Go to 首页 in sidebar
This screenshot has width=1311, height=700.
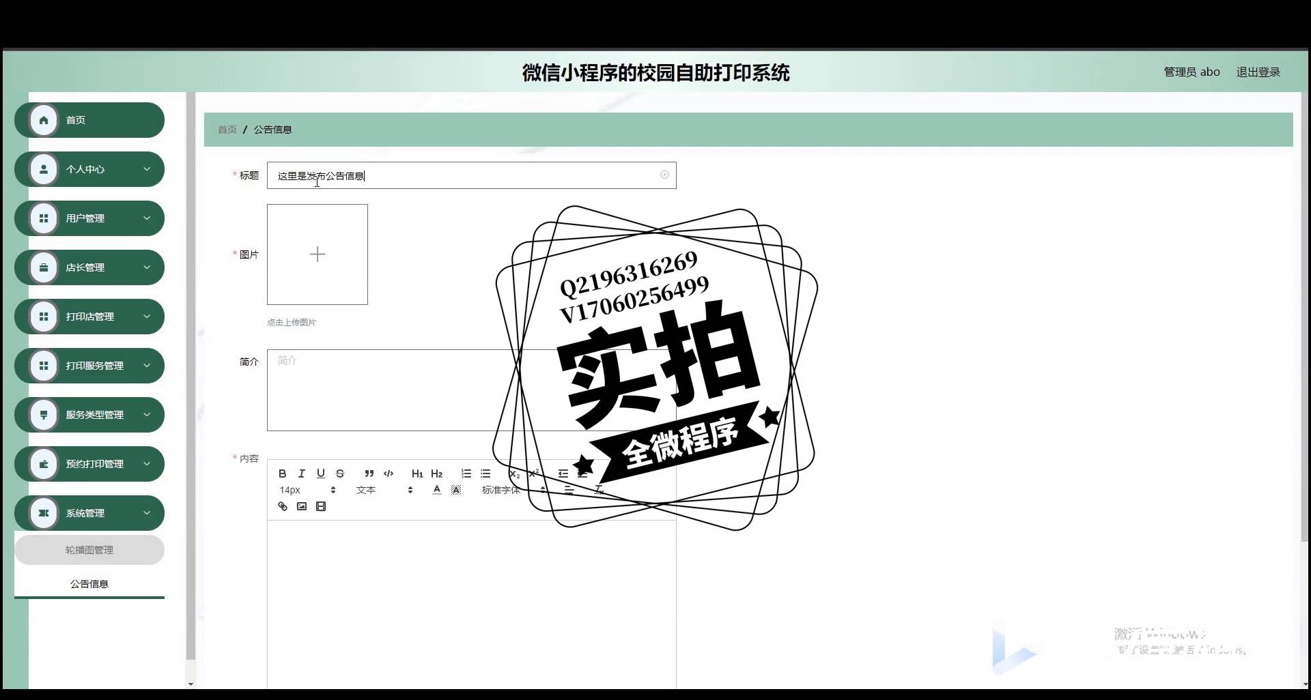(x=89, y=120)
